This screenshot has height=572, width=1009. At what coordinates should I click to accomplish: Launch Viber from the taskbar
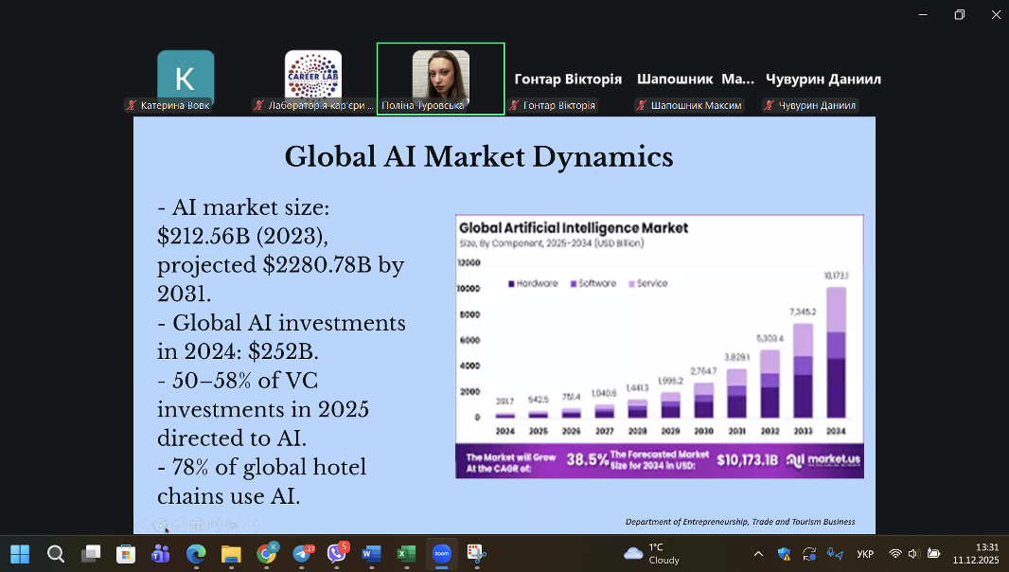pyautogui.click(x=338, y=554)
